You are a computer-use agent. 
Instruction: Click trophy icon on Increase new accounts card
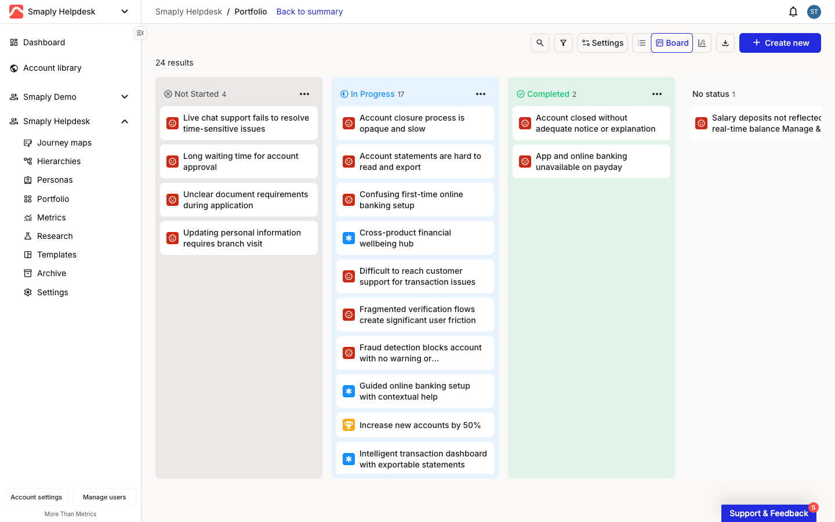348,425
